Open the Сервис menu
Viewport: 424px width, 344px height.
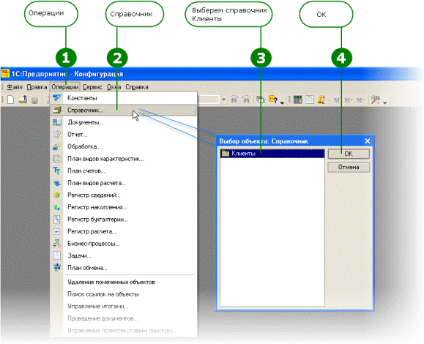(92, 87)
